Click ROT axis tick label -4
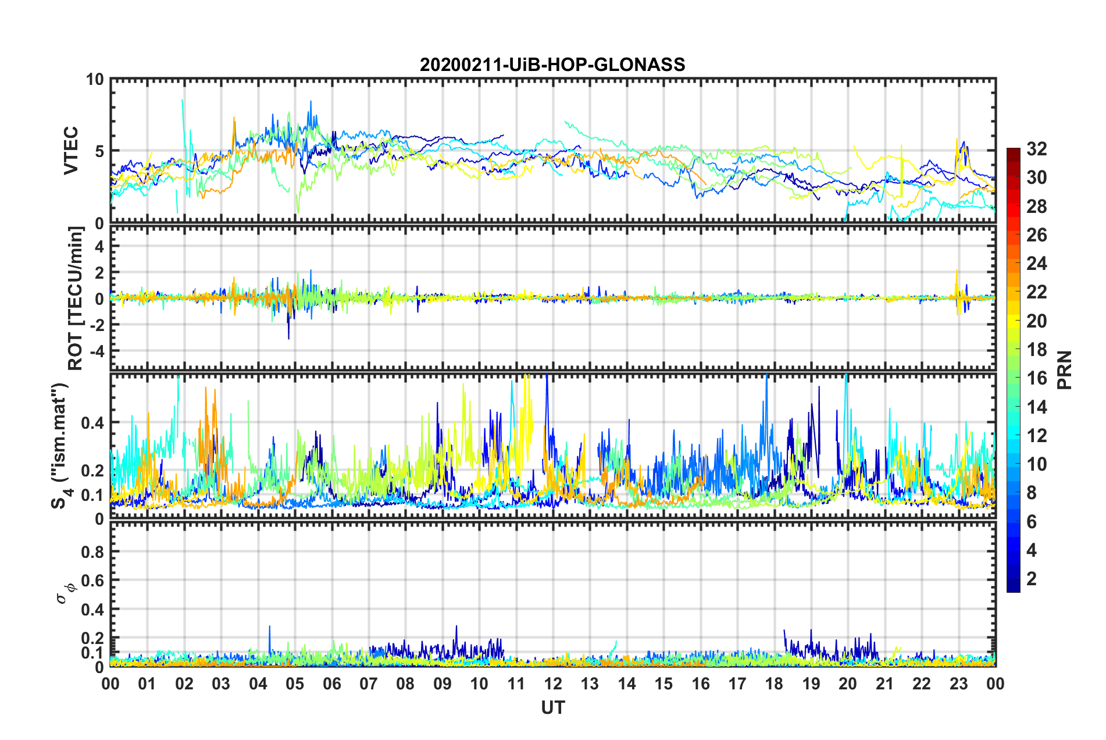This screenshot has width=1106, height=740. tap(97, 351)
